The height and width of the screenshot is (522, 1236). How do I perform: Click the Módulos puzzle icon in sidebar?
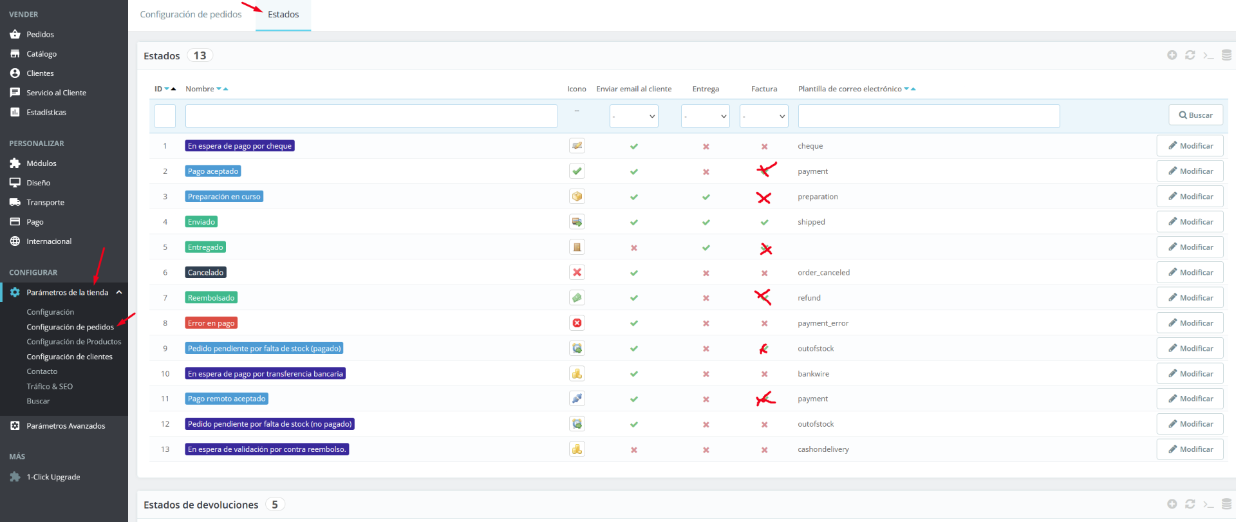coord(15,163)
